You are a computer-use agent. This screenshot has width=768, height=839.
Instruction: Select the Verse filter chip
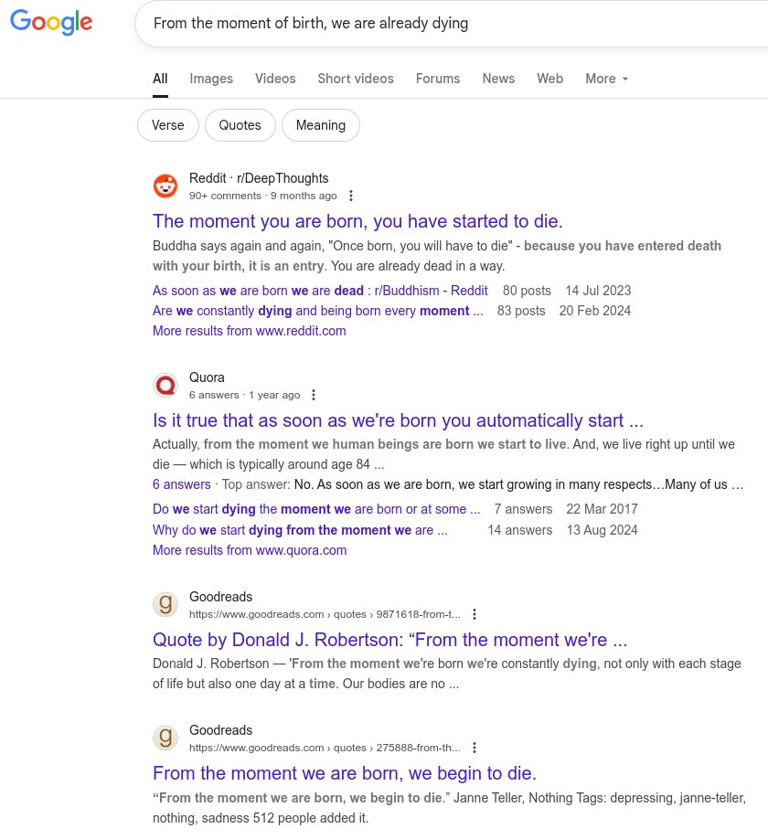168,125
